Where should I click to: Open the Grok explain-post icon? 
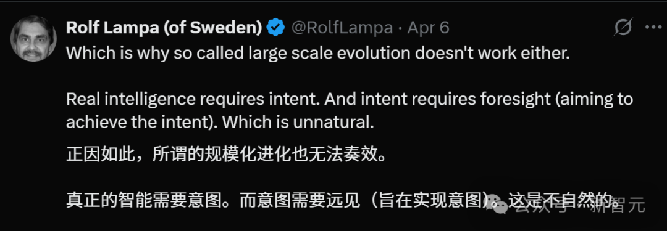coord(624,28)
